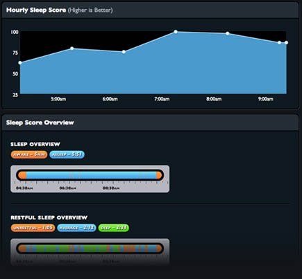302x279 pixels.
Task: Click the blue asleep segment of sleep bar
Action: tap(92, 175)
